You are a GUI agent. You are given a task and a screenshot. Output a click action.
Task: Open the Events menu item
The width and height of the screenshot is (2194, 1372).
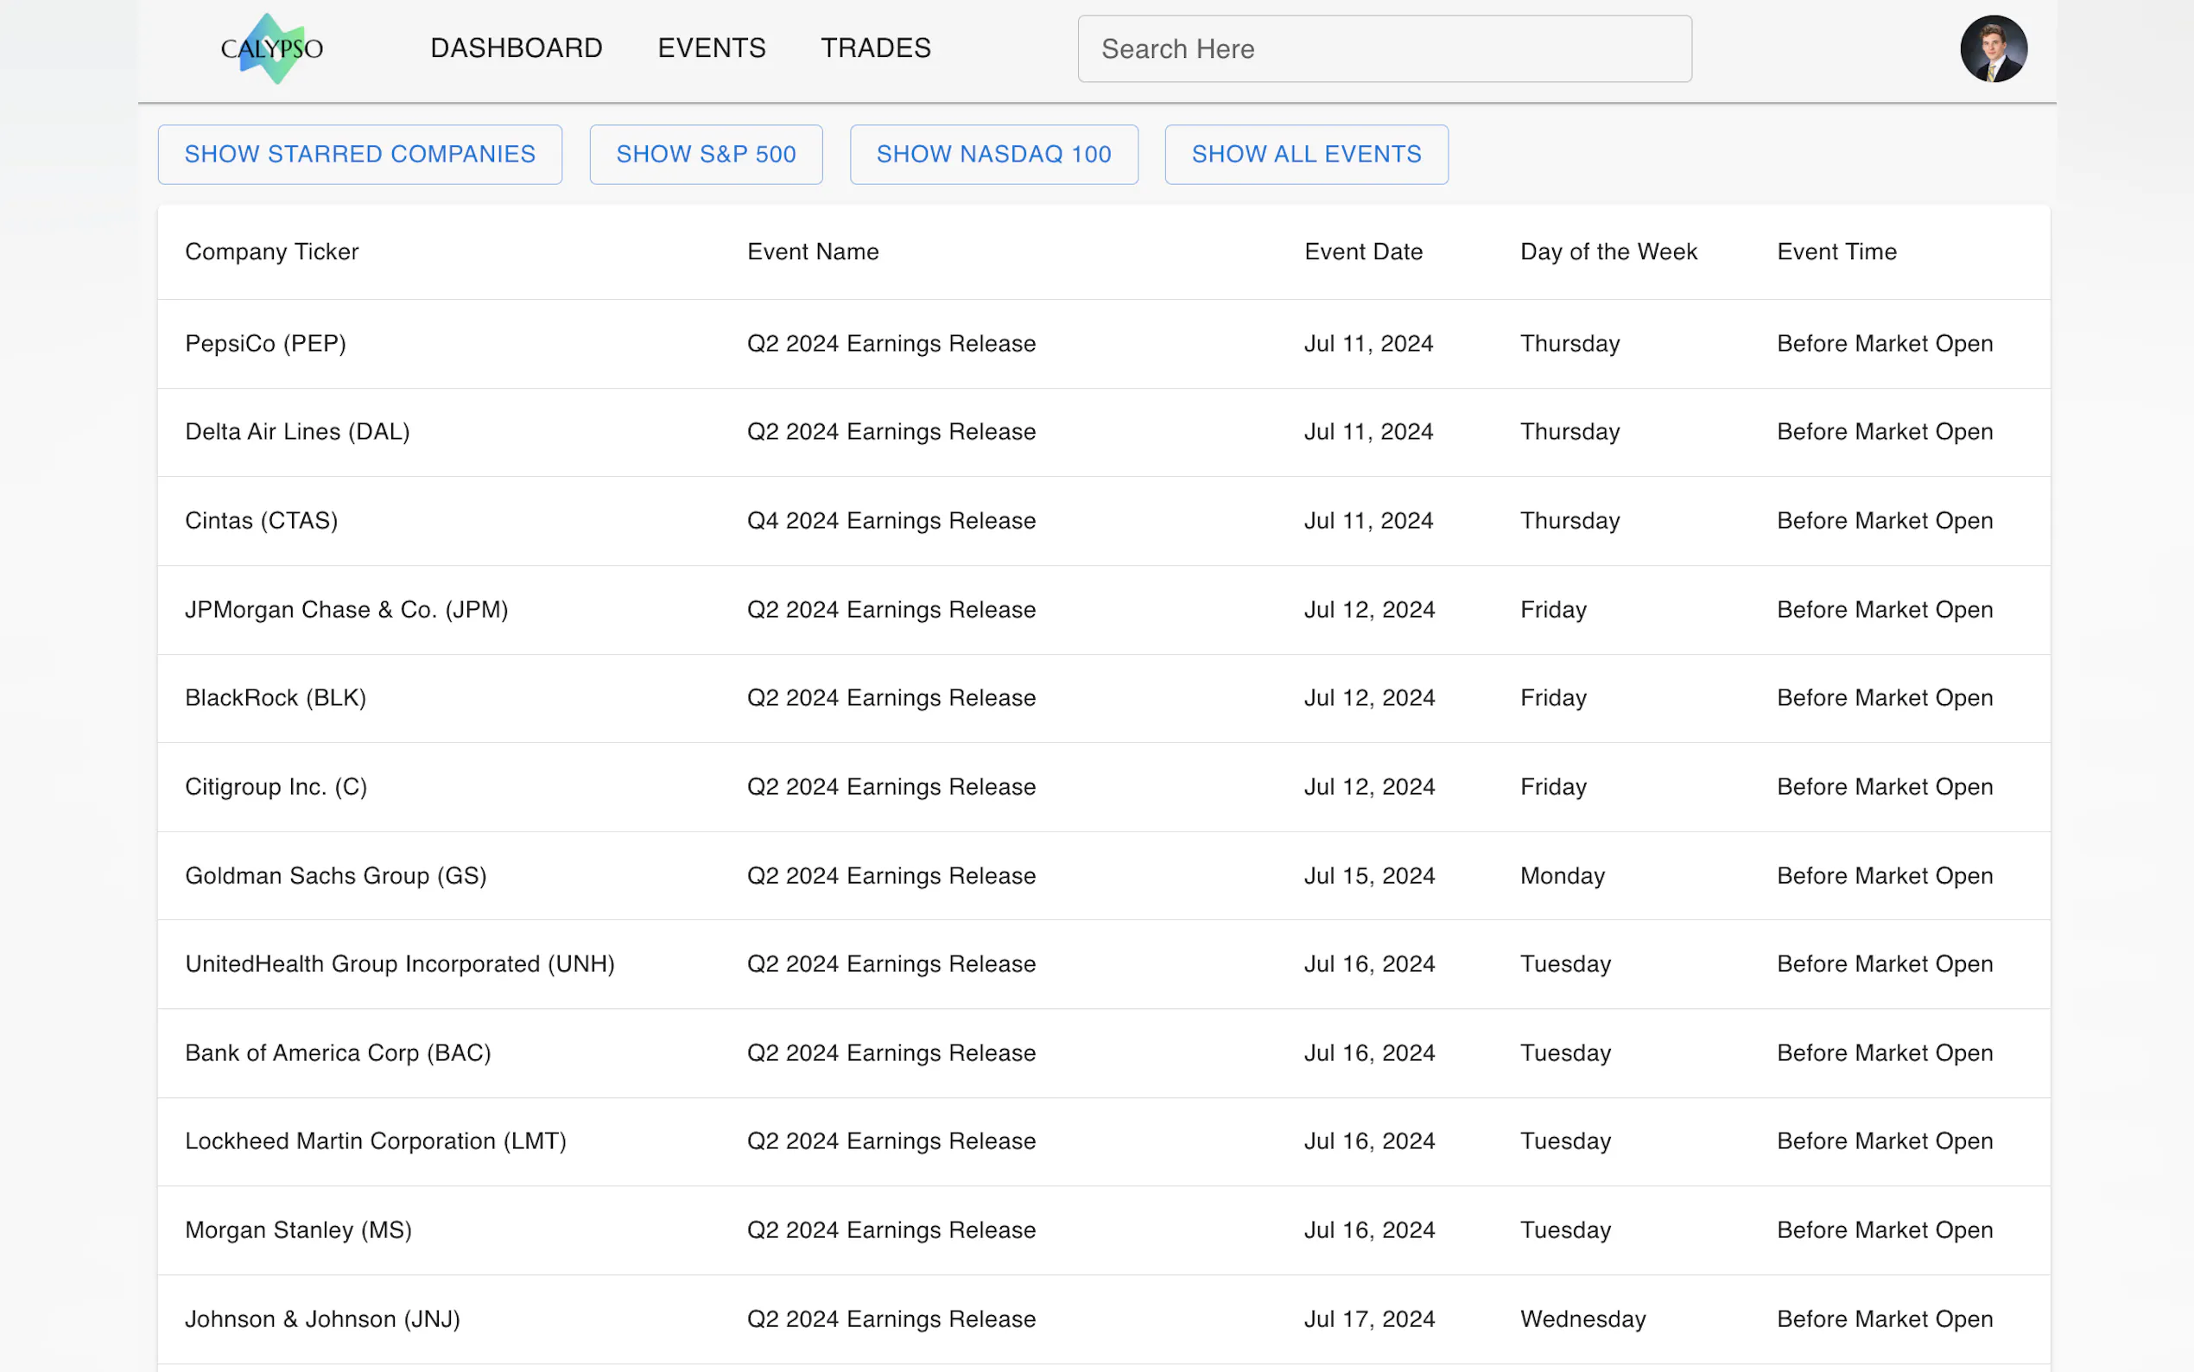point(711,48)
